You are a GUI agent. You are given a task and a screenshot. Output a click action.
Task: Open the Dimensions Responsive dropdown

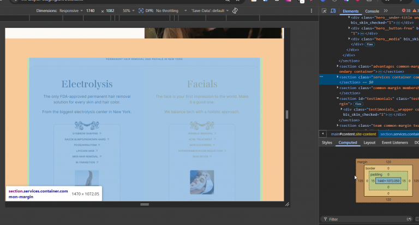71,11
